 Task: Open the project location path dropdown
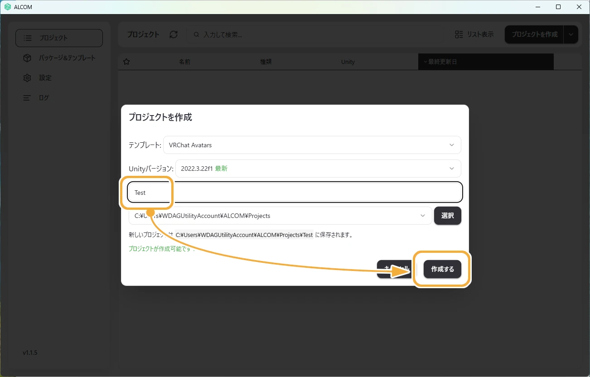coord(280,216)
